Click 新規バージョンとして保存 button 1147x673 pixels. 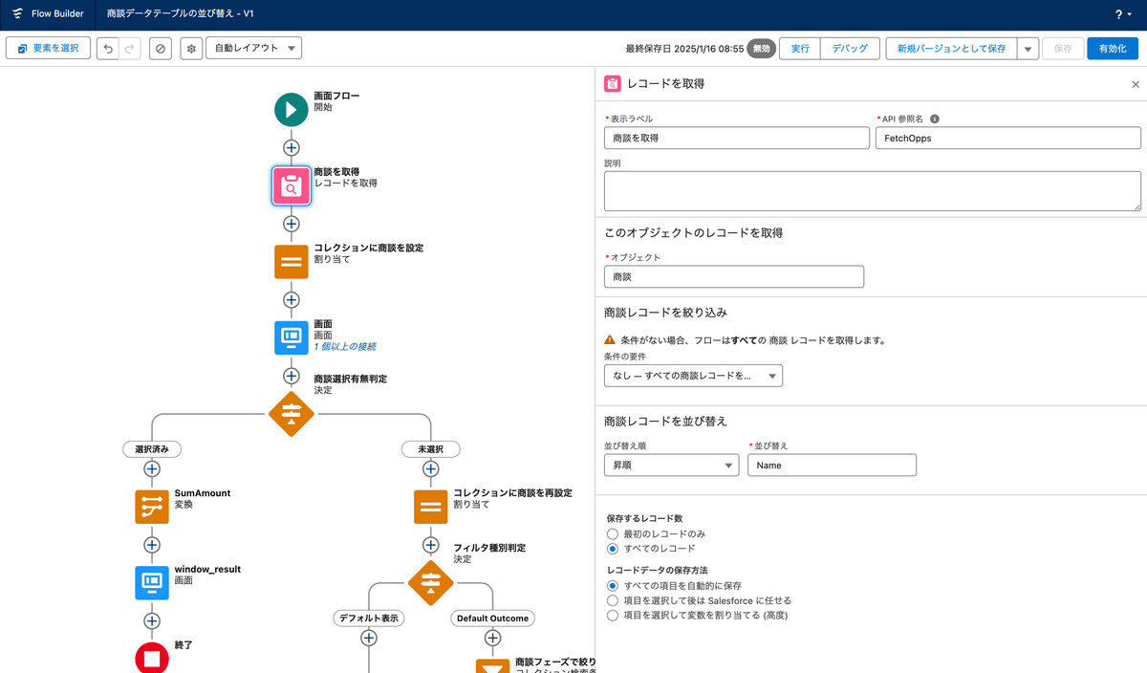tap(951, 48)
